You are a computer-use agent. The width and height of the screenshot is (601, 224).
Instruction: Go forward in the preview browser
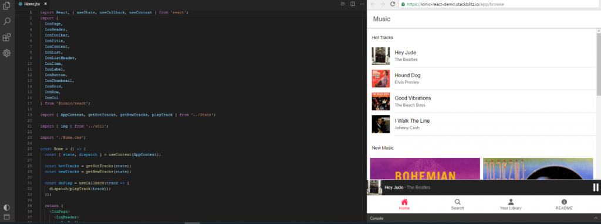pos(383,4)
